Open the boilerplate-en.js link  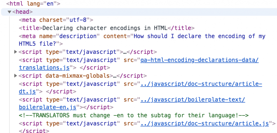click(x=47, y=107)
